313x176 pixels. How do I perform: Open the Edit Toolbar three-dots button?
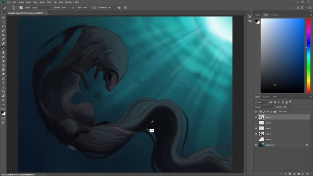click(3, 105)
